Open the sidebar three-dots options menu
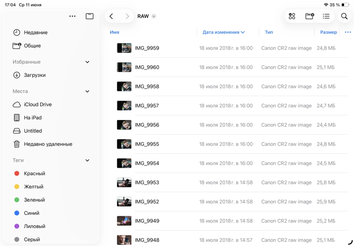 coord(73,16)
